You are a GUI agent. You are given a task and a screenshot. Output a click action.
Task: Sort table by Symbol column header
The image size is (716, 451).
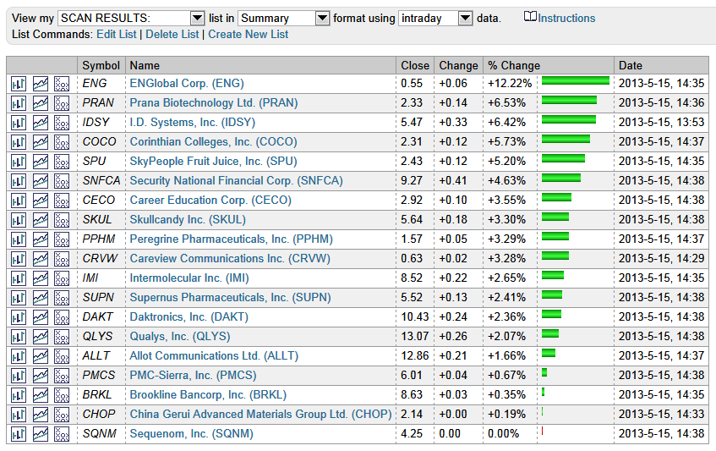pos(101,65)
